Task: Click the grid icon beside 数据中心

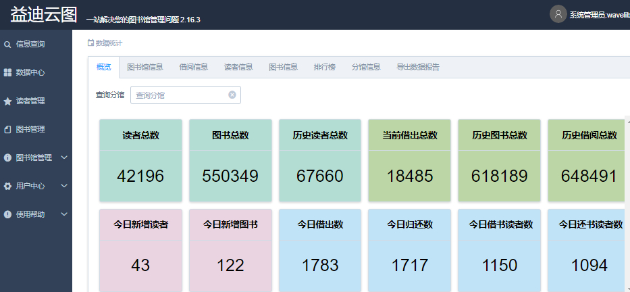Action: click(x=7, y=72)
